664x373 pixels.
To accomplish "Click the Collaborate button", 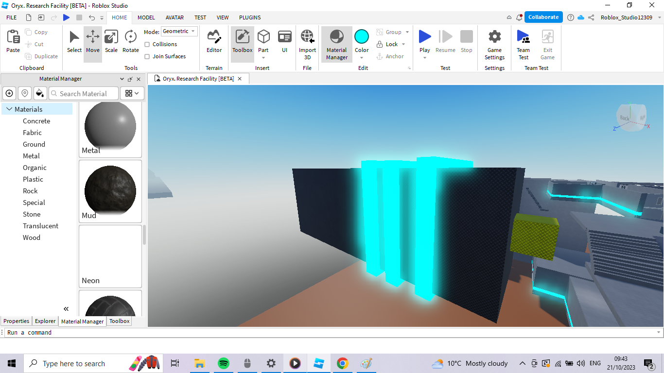I will tap(543, 17).
